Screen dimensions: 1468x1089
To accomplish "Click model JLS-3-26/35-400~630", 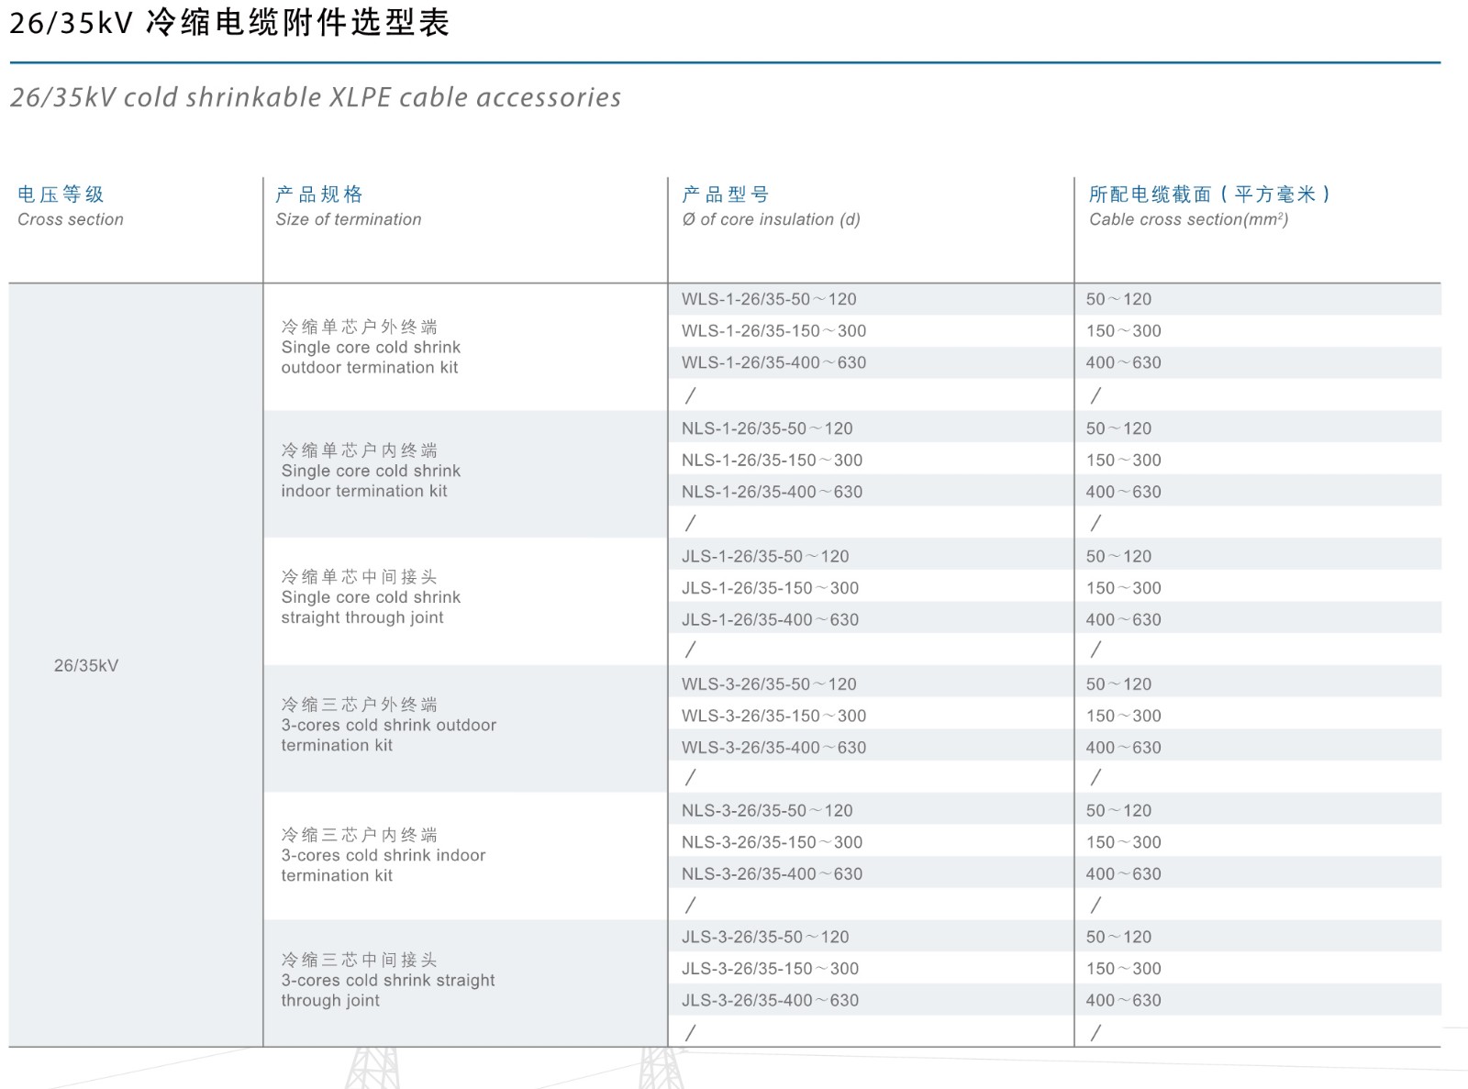I will pyautogui.click(x=770, y=1000).
